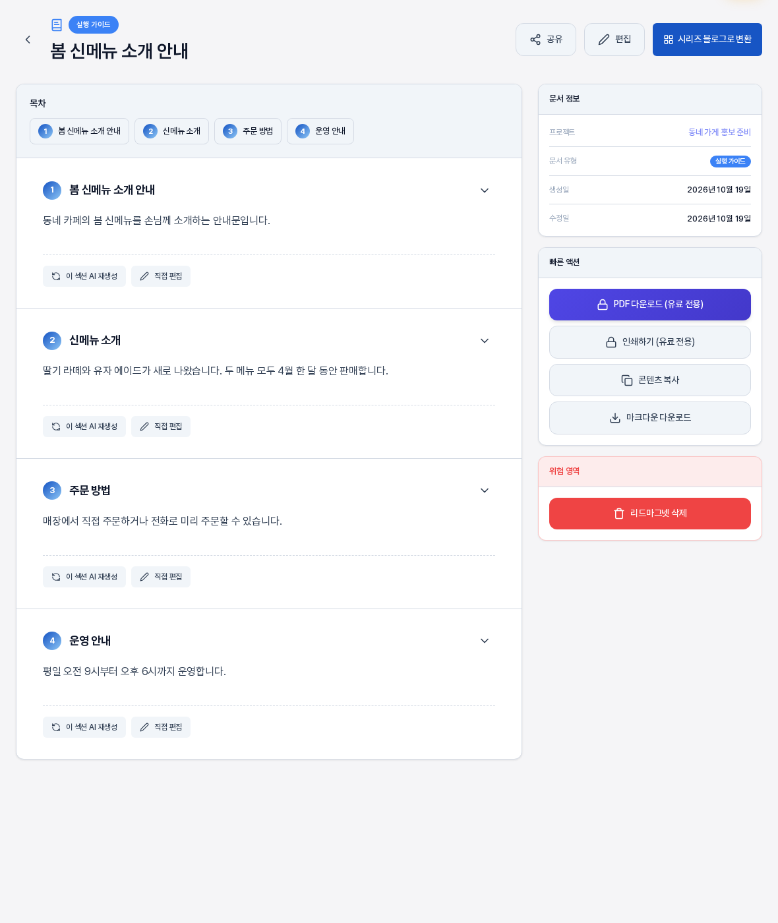This screenshot has height=923, width=778.
Task: Click 직접 편집 for 신메뉴 소개 section
Action: tap(161, 427)
